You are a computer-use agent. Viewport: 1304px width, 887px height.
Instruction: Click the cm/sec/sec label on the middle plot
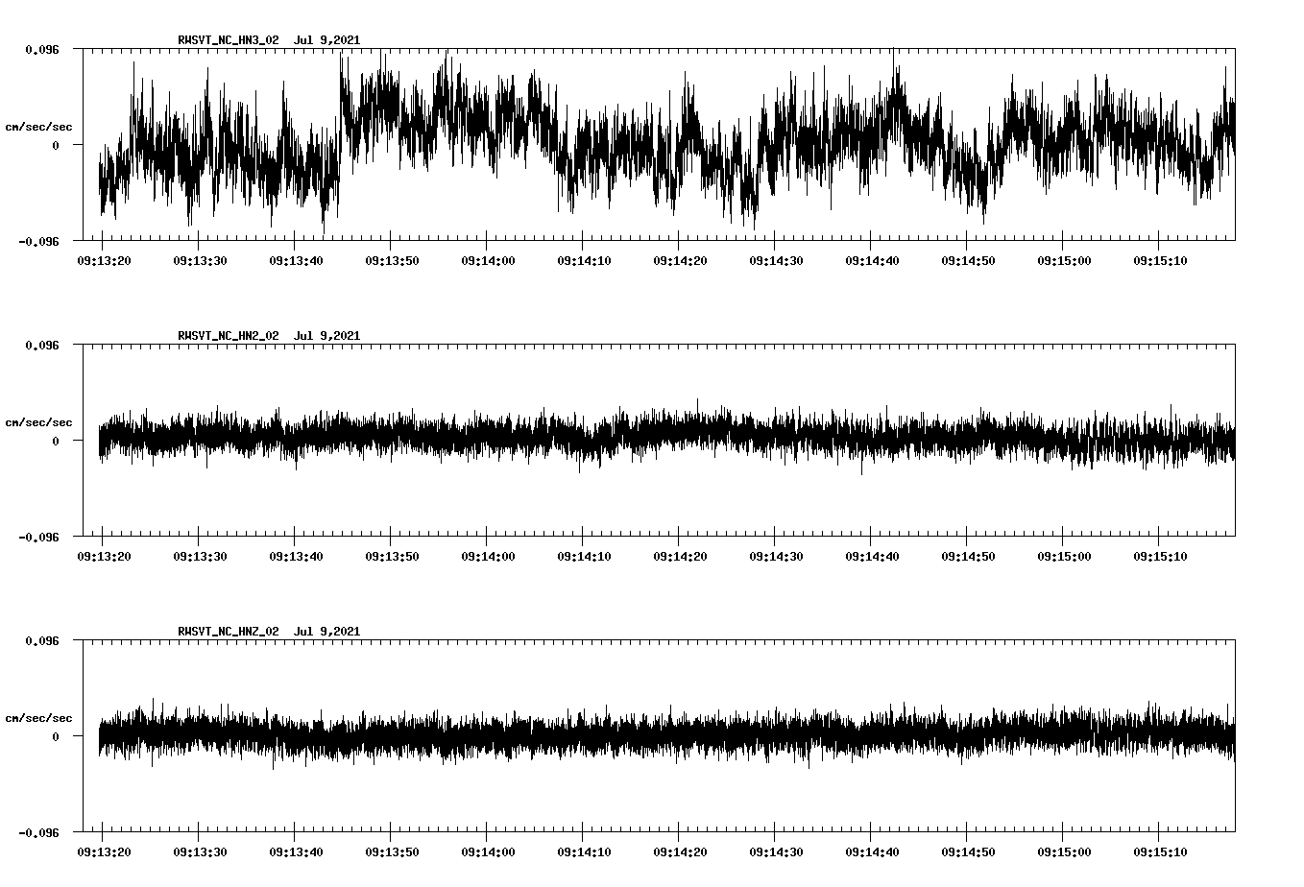pos(38,420)
